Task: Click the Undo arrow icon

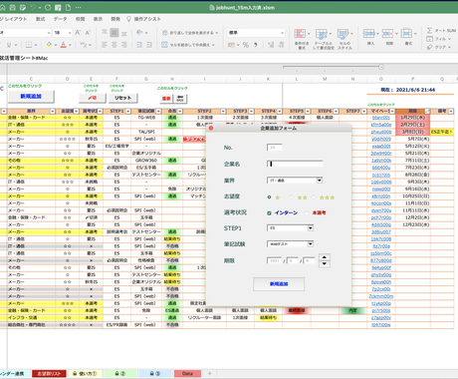Action: click(x=33, y=7)
